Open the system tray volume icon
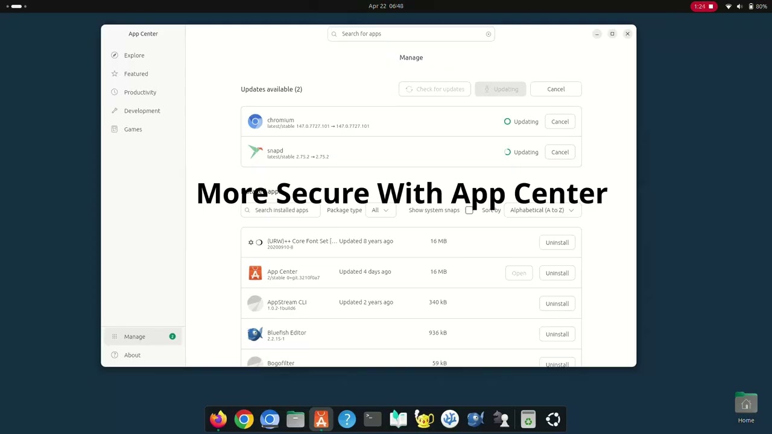 click(x=739, y=6)
